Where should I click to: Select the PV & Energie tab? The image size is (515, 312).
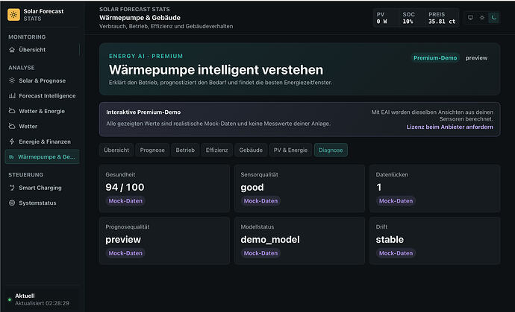(x=290, y=150)
